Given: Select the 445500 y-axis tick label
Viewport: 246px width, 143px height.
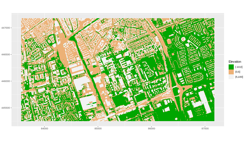Looking at the screenshot, I should [5, 108].
